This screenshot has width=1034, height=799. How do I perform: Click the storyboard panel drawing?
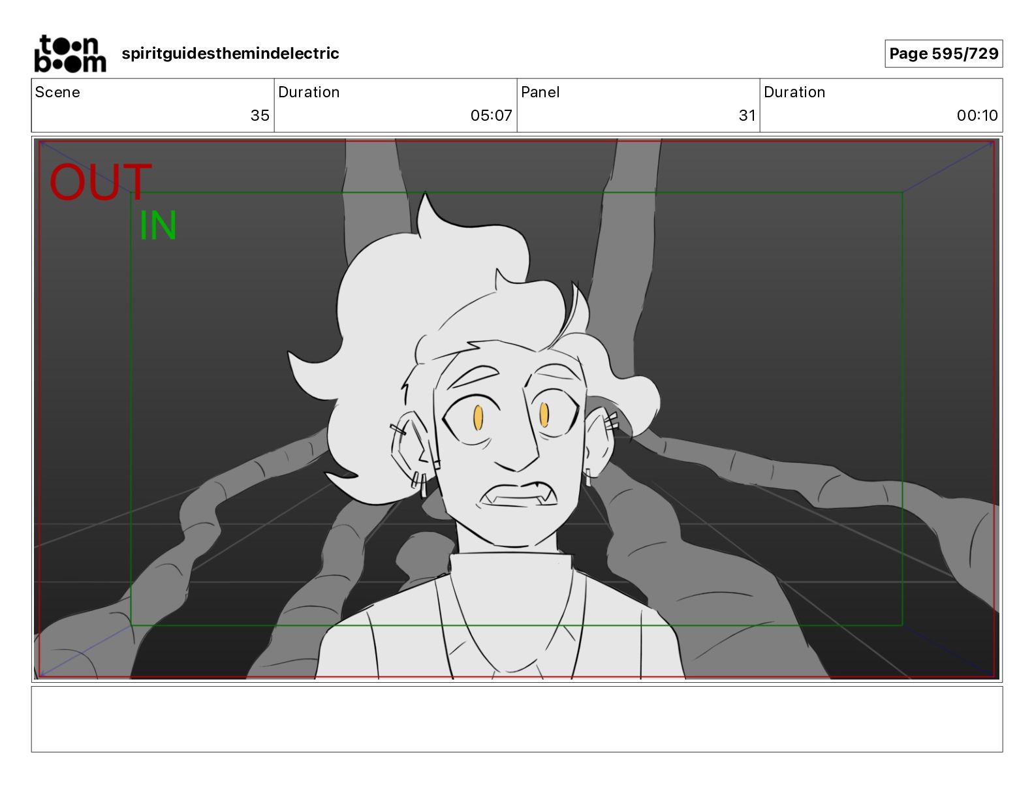point(516,409)
